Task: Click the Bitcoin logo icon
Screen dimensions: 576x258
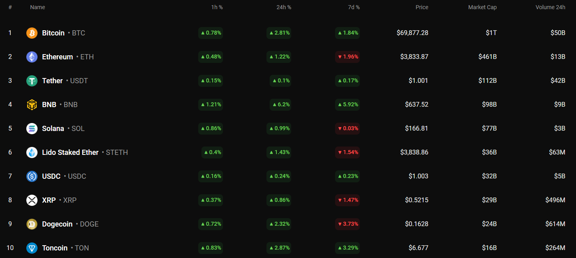Action: (32, 33)
